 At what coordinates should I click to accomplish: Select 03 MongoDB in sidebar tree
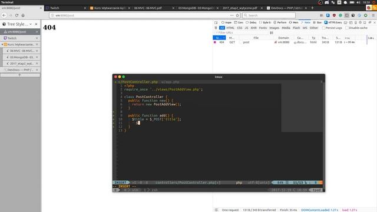[21, 57]
